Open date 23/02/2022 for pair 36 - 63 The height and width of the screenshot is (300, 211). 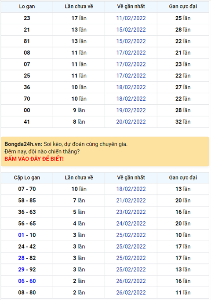click(x=131, y=212)
